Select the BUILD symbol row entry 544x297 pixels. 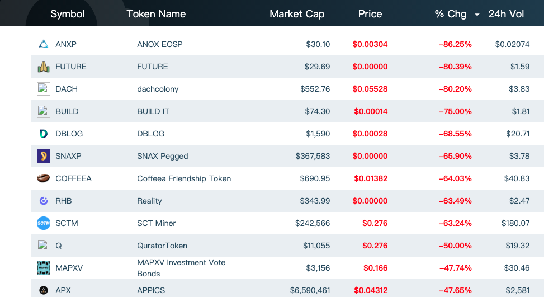point(67,111)
